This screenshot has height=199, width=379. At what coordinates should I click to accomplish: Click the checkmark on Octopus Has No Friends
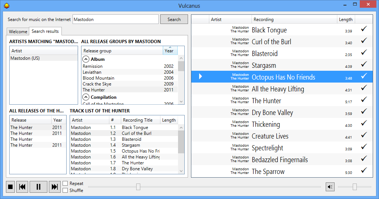click(x=364, y=76)
